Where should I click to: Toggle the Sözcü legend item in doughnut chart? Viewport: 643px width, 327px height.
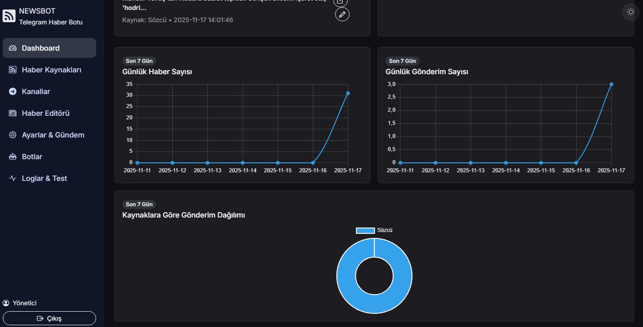coord(374,230)
